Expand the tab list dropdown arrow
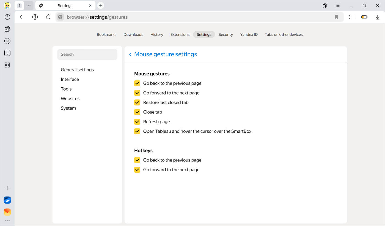Screen dimensions: 385x226 pyautogui.click(x=29, y=5)
